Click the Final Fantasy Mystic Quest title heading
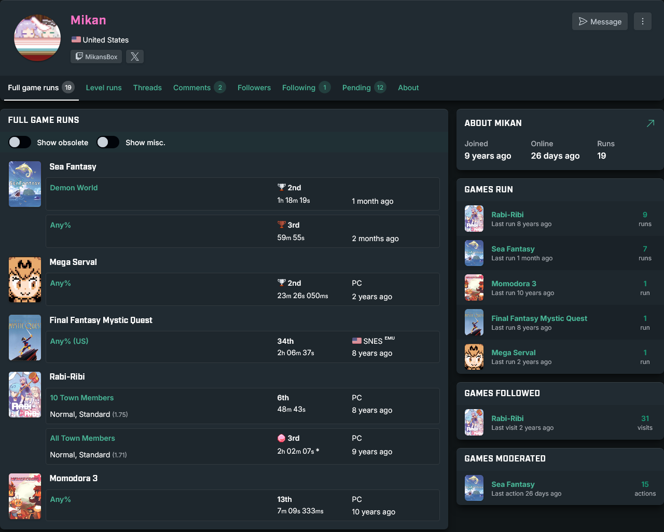The height and width of the screenshot is (532, 664). [x=101, y=320]
